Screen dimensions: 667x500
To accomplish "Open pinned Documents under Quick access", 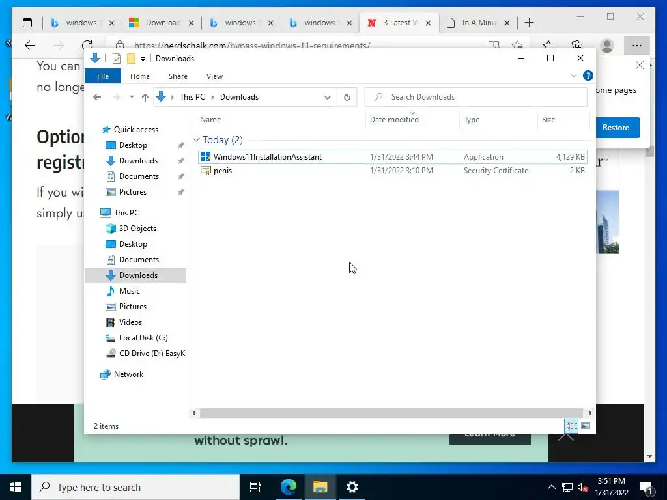I will (139, 176).
